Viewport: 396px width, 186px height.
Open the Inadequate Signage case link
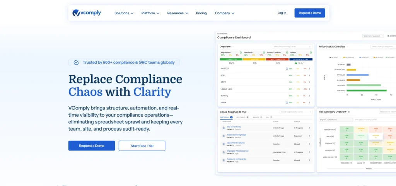(x=236, y=135)
